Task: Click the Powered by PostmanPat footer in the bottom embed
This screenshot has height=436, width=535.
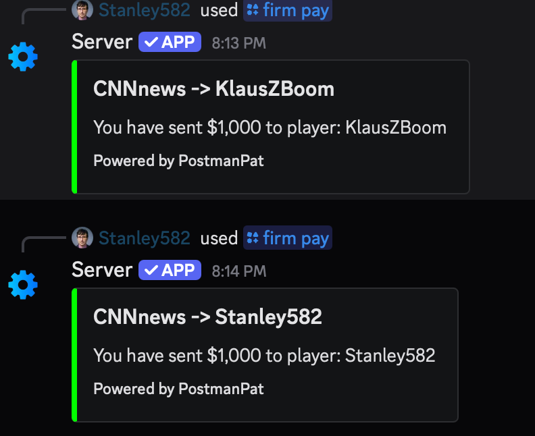Action: coord(178,389)
